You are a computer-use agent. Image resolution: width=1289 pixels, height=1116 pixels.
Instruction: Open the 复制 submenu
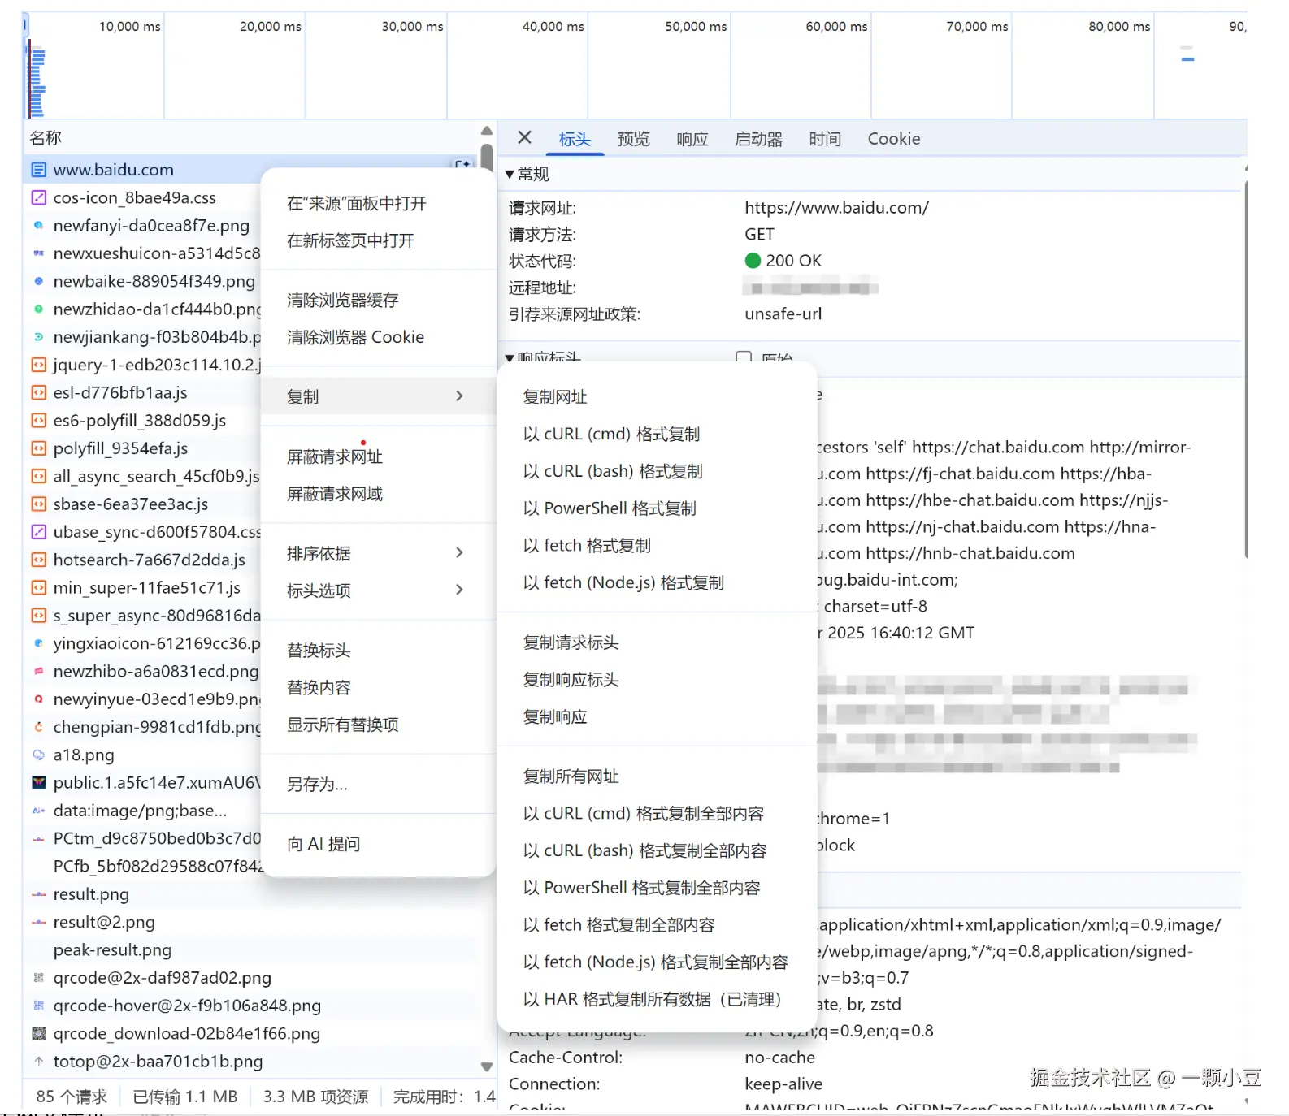click(x=378, y=396)
